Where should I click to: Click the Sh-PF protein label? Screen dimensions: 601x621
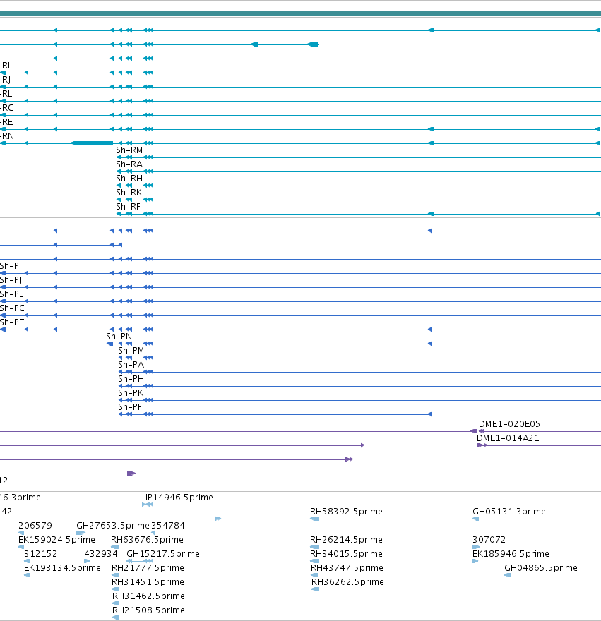tap(130, 407)
